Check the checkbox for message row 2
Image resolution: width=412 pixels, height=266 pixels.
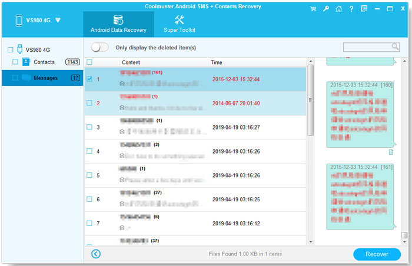89,103
